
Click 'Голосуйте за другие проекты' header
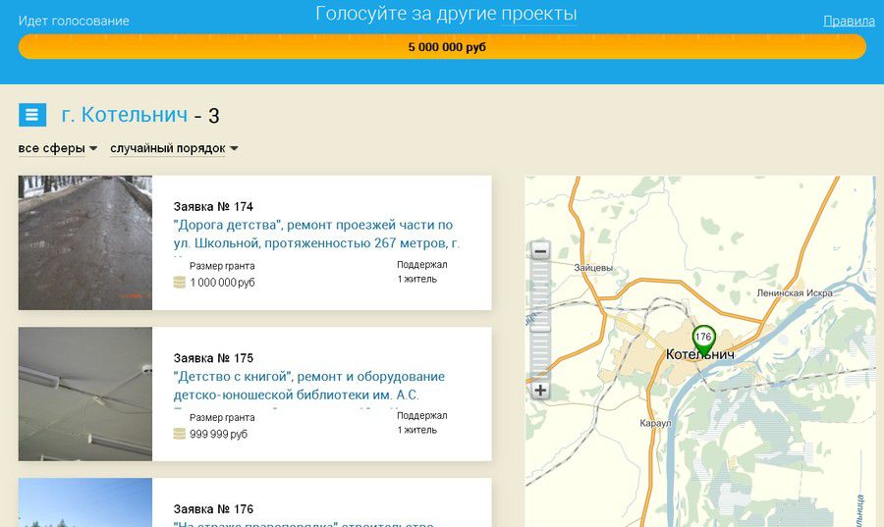[x=446, y=14]
